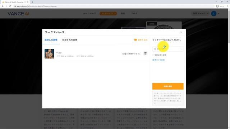The height and width of the screenshot is (129, 230).
Task: Click the site padlock icon
Action: (x=15, y=6)
